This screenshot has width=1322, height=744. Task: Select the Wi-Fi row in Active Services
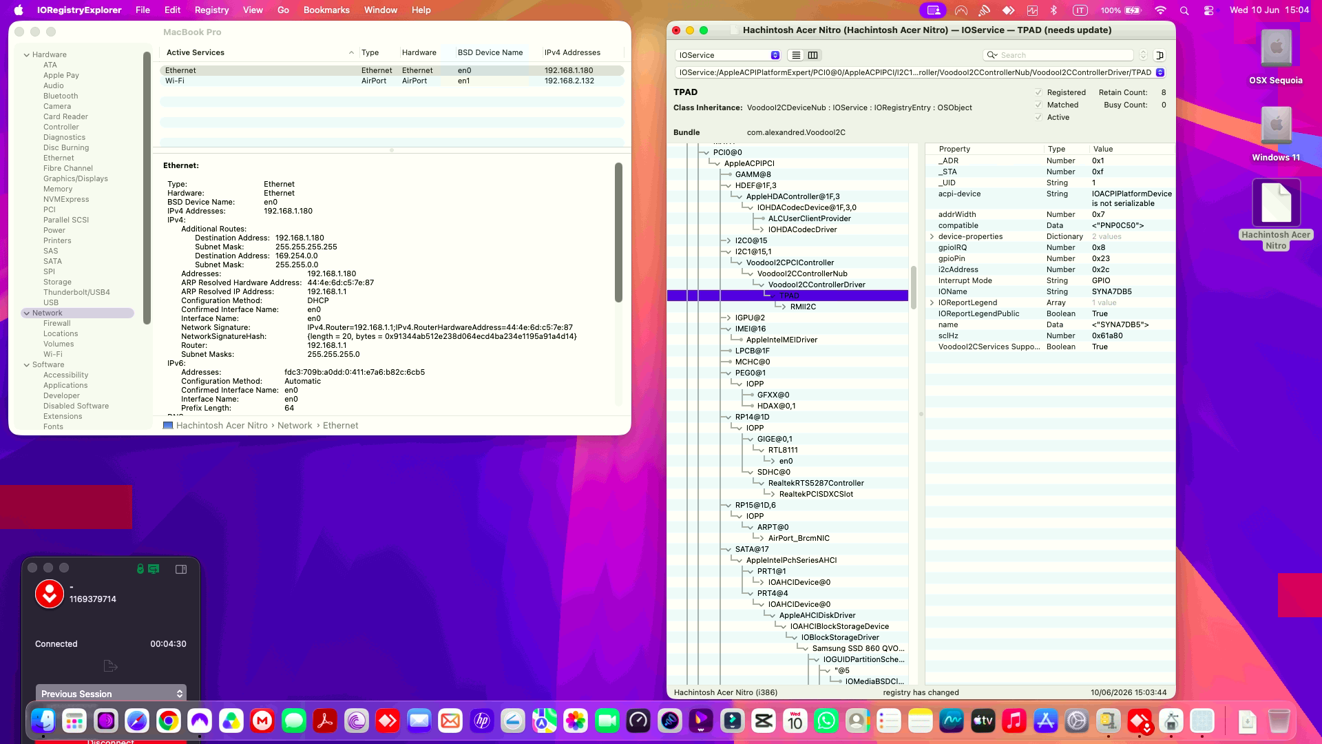pyautogui.click(x=392, y=81)
